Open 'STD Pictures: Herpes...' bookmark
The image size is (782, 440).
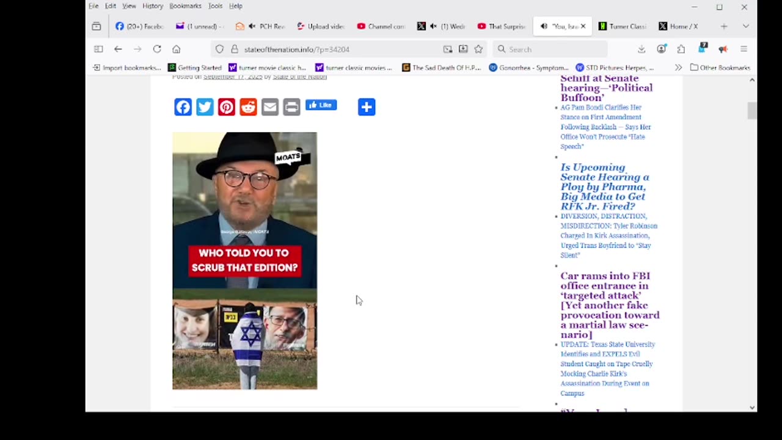[x=615, y=68]
